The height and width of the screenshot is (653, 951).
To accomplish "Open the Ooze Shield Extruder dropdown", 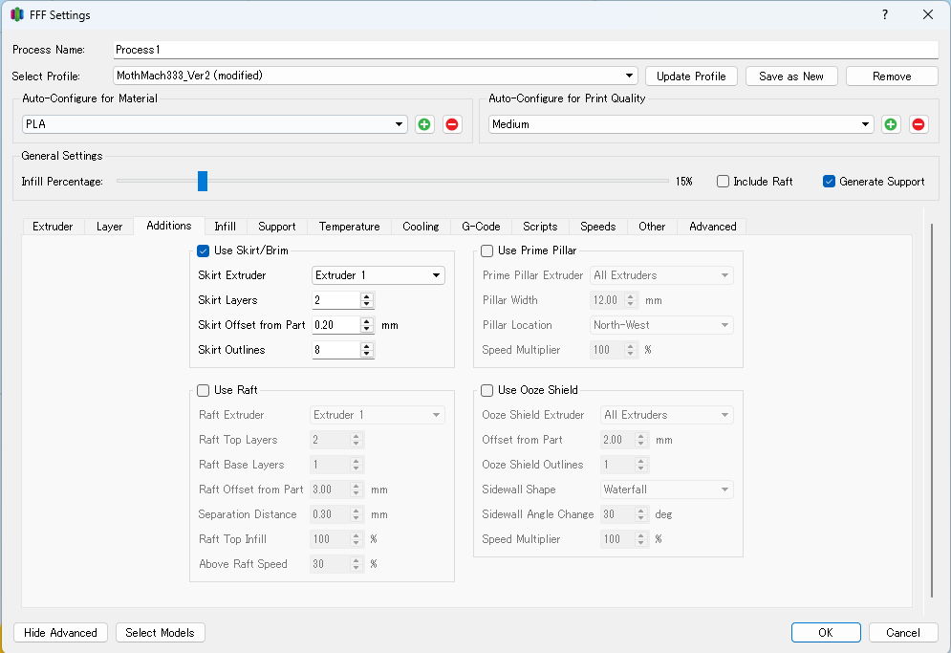I will point(667,415).
